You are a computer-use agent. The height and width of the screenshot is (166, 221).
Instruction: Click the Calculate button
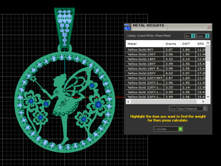coord(168,129)
